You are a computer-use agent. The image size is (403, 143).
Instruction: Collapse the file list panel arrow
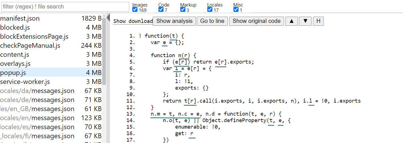click(108, 18)
